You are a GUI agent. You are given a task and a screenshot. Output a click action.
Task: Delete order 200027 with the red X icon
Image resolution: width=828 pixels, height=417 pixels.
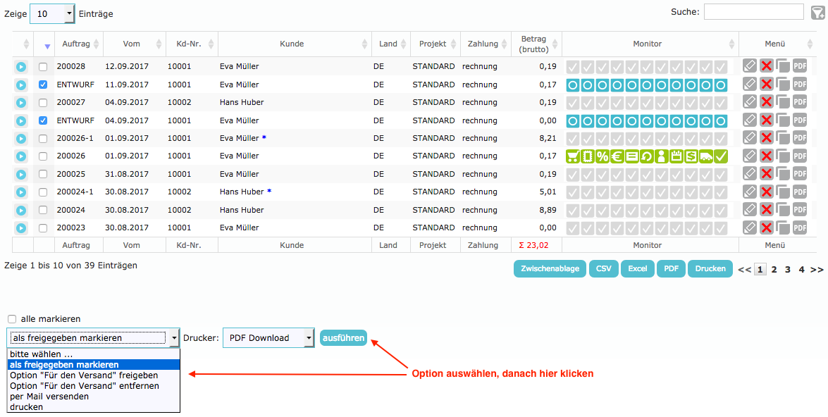tap(767, 102)
